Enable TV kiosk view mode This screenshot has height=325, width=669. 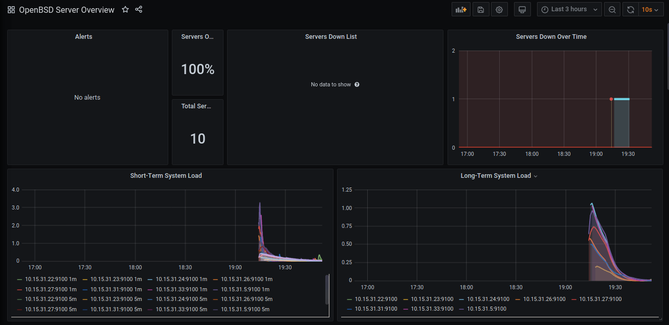[x=522, y=9]
